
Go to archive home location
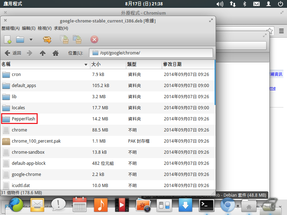(x=56, y=53)
